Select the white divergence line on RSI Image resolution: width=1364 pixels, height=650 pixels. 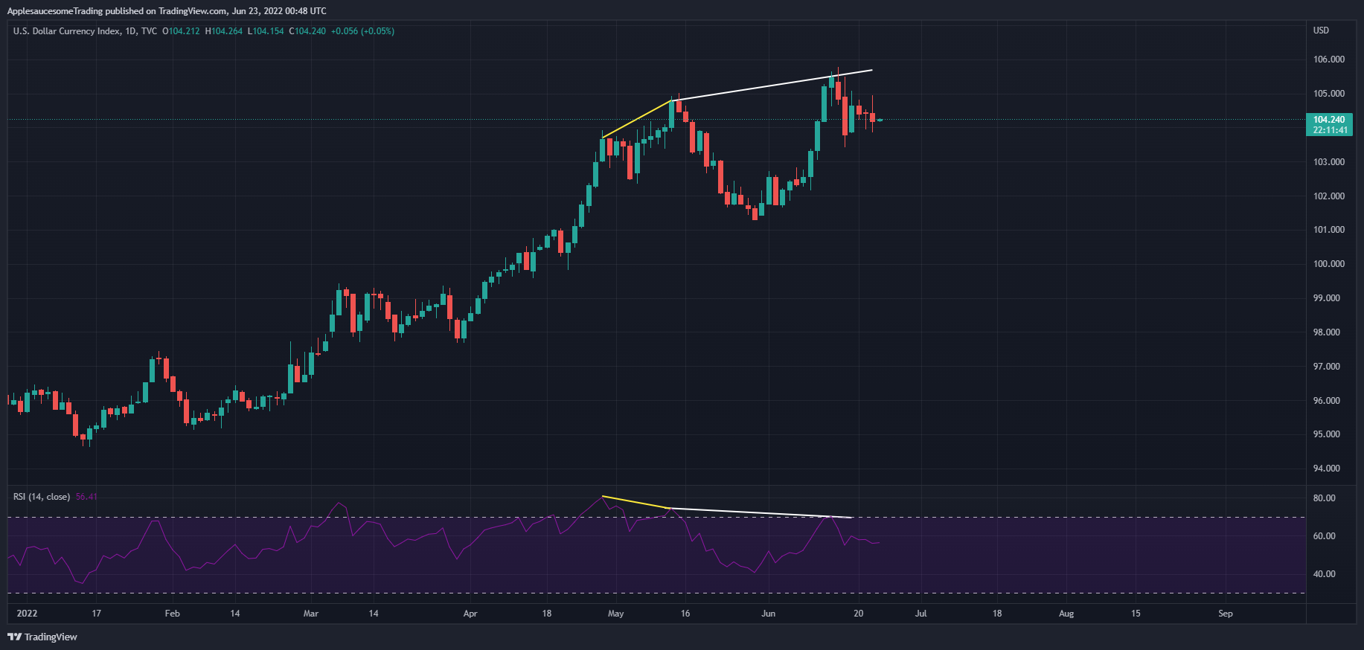point(759,512)
